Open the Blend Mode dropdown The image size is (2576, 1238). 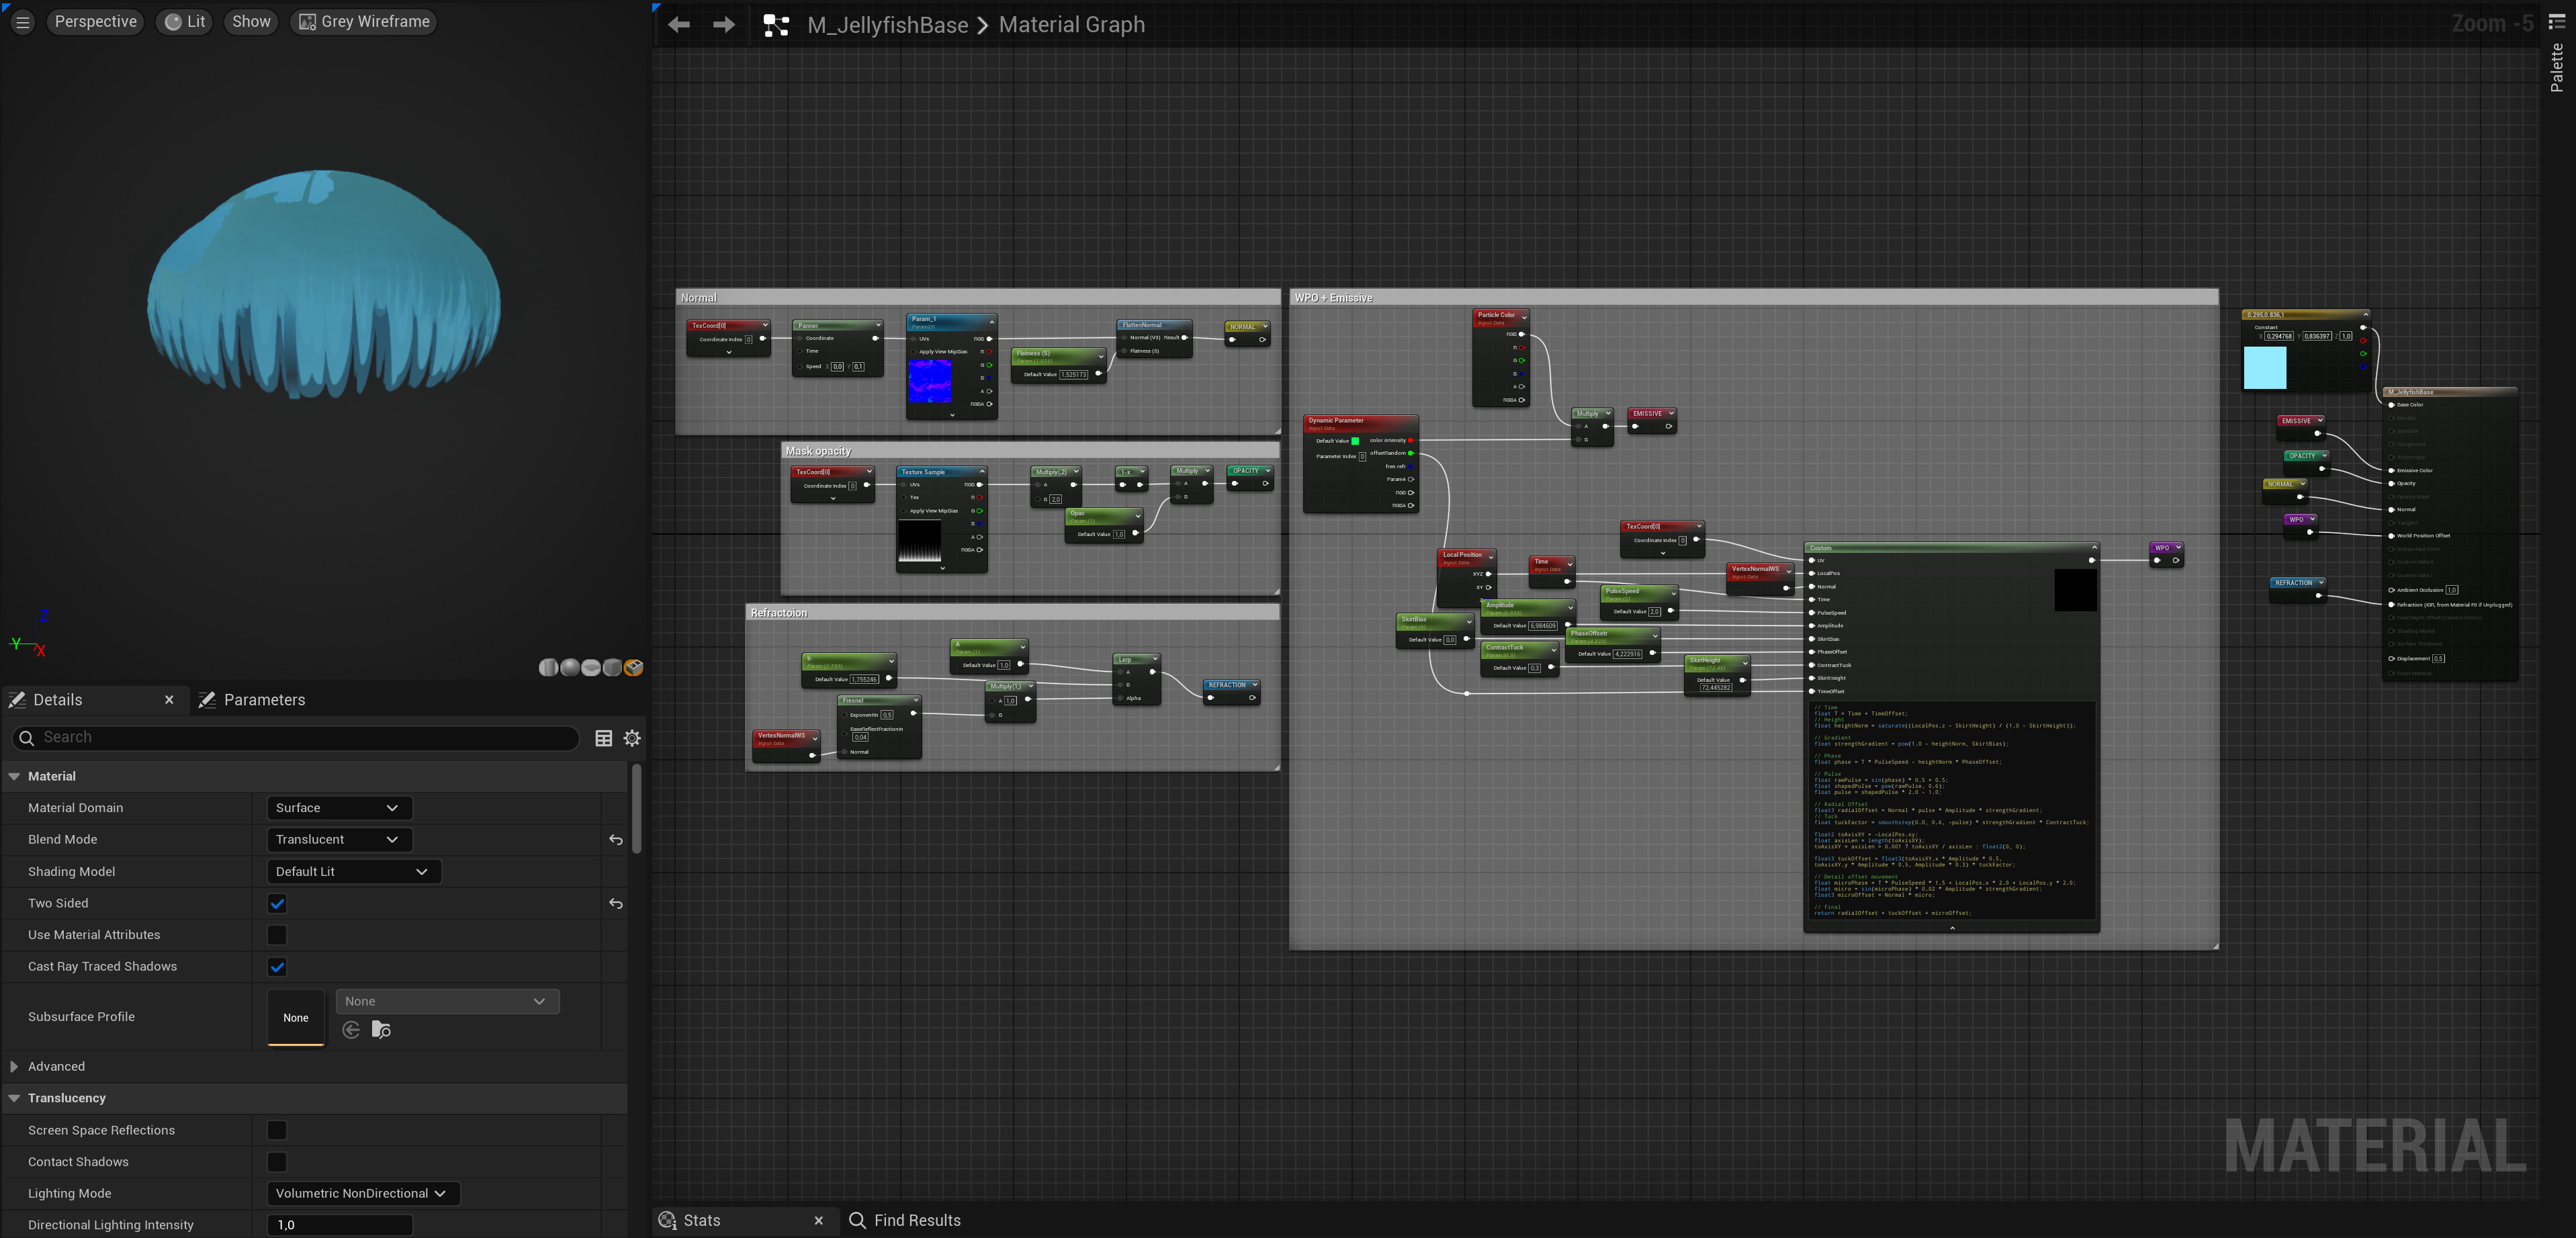[x=338, y=840]
